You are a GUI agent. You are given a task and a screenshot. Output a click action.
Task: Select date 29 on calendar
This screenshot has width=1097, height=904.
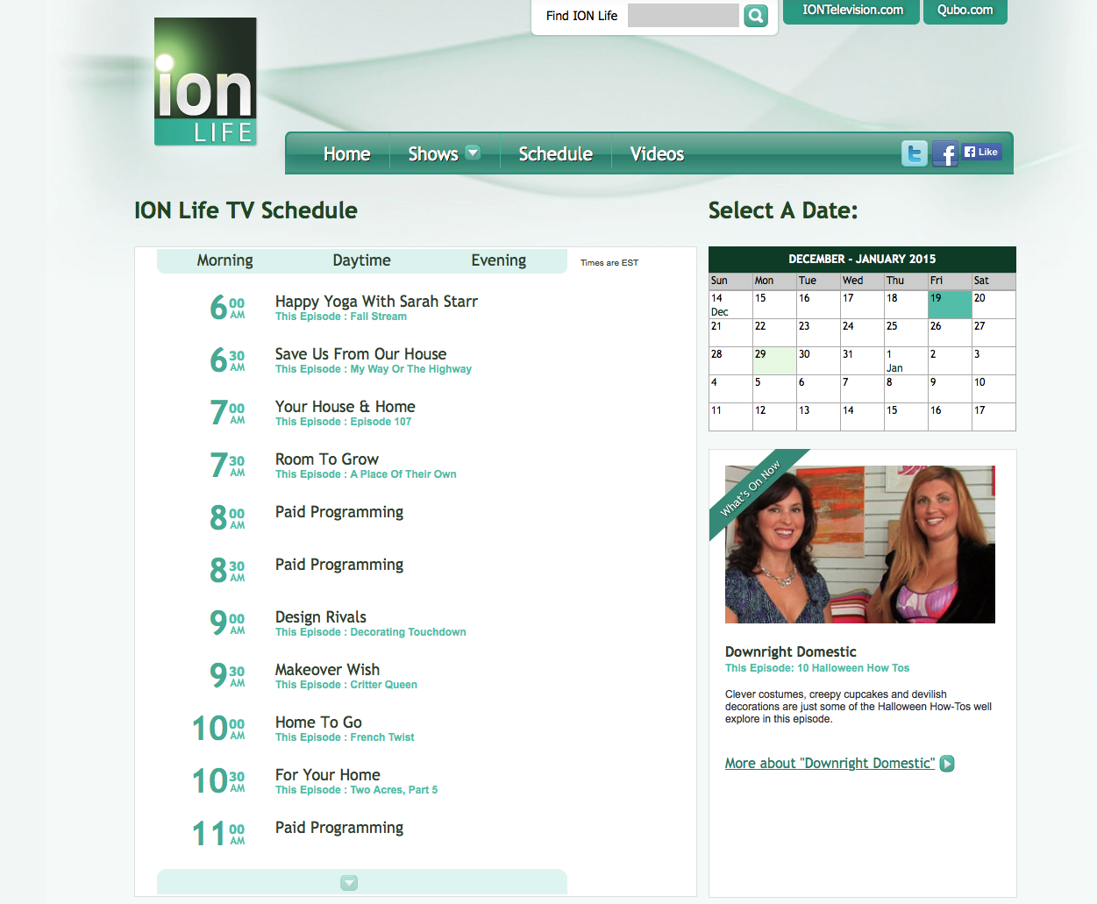coord(774,360)
